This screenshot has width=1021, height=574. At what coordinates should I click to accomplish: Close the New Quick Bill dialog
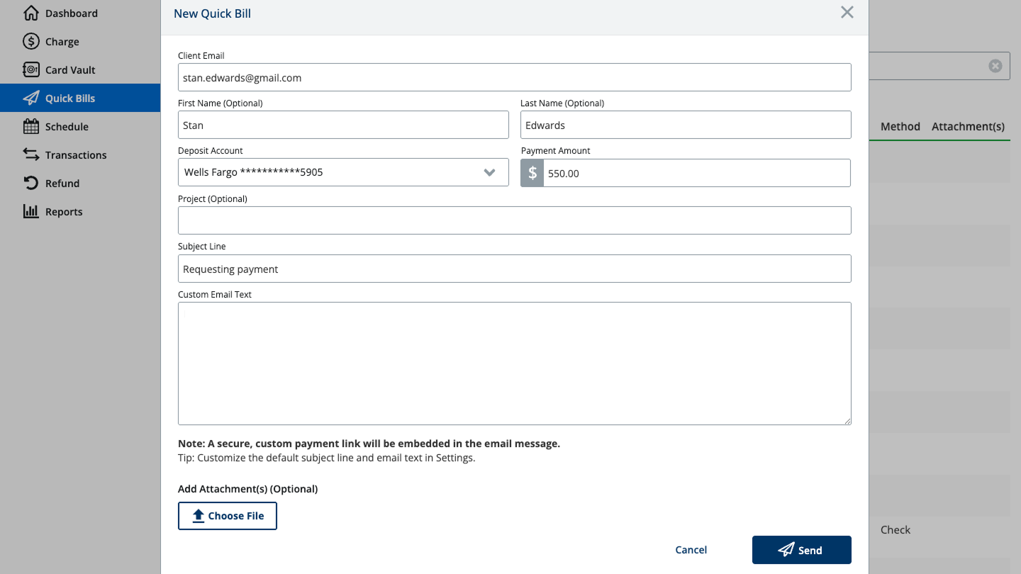tap(847, 12)
